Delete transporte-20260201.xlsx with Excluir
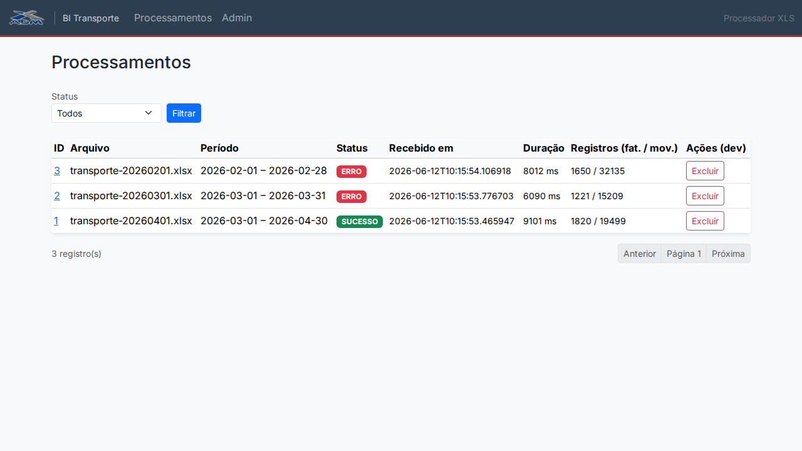 click(x=705, y=171)
